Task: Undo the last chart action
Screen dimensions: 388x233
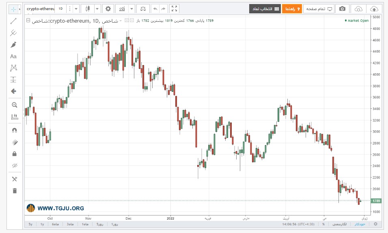Action: (155, 9)
